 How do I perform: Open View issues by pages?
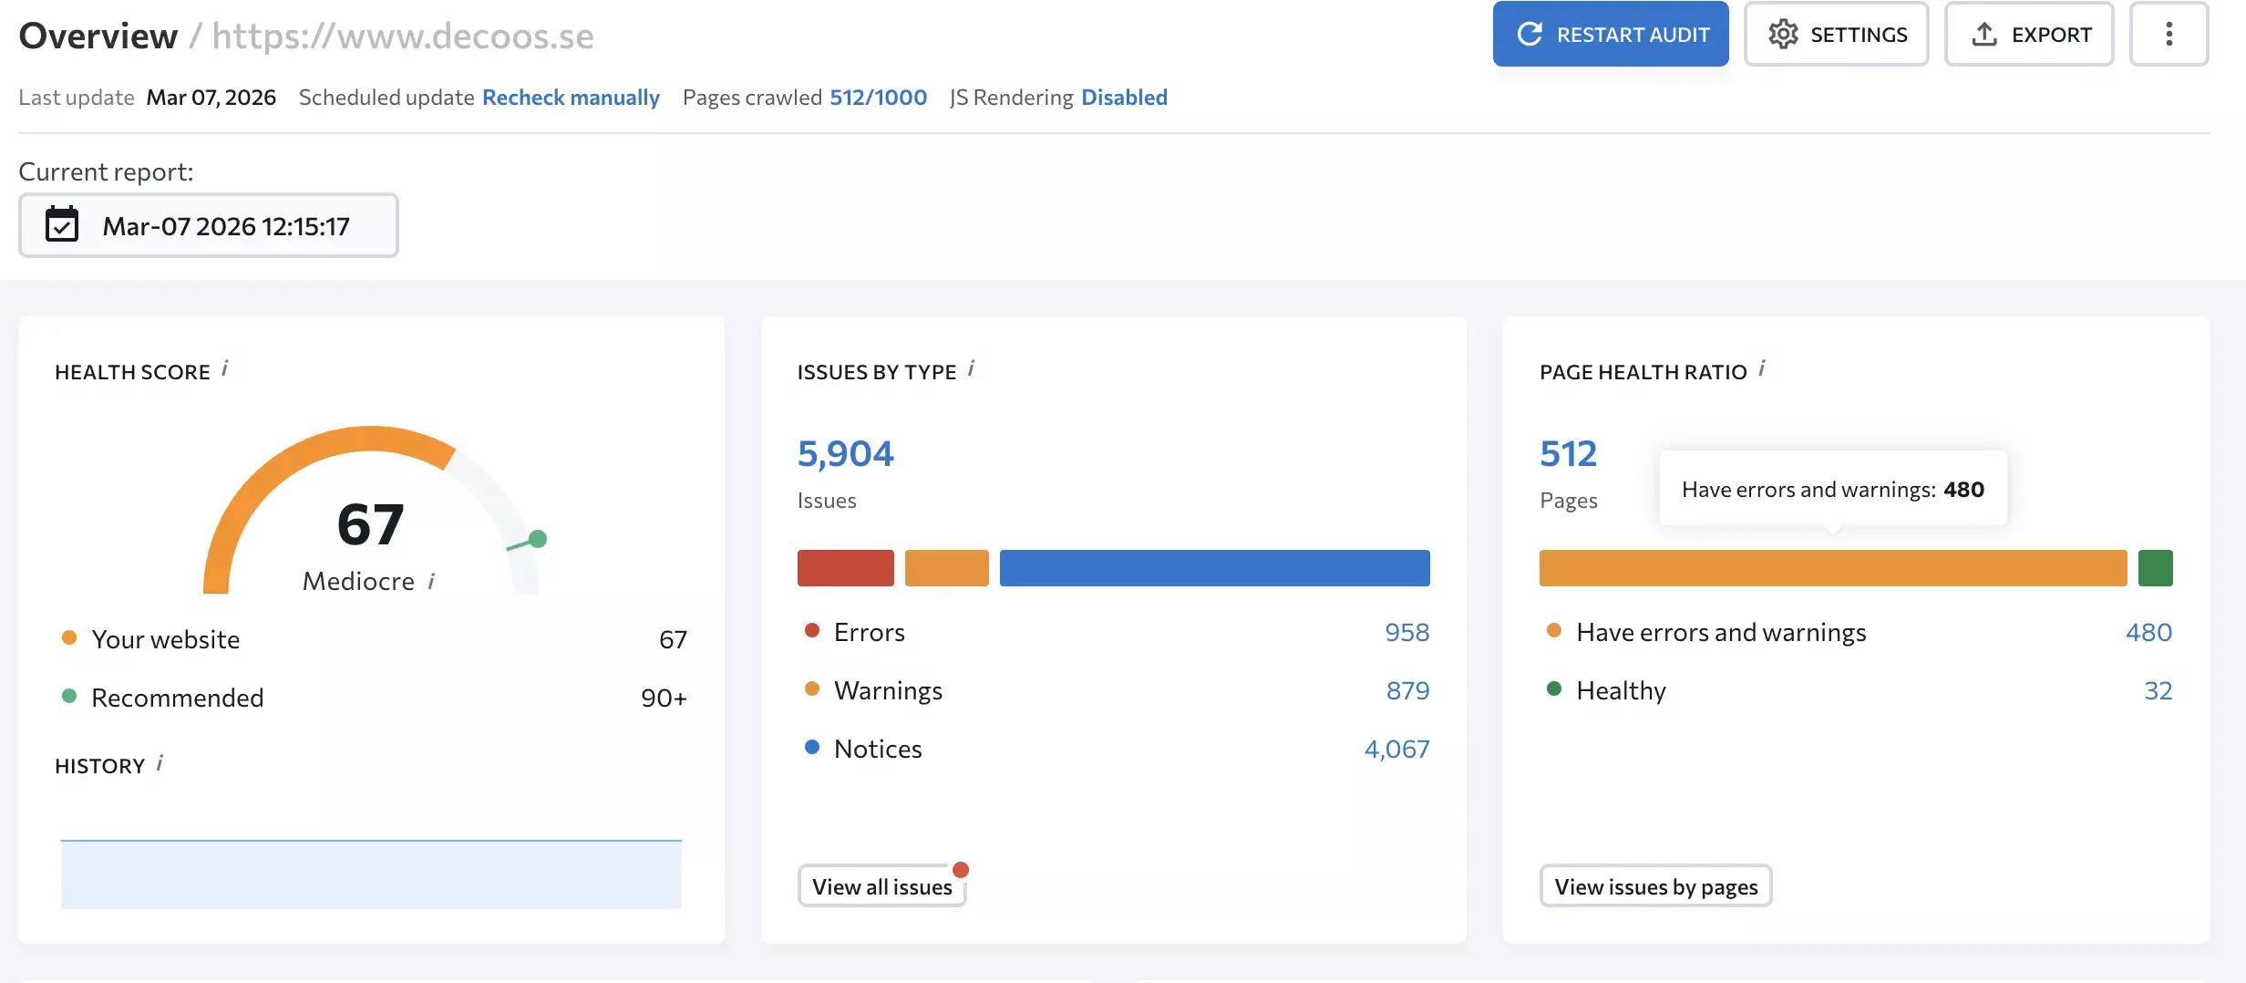click(x=1655, y=886)
